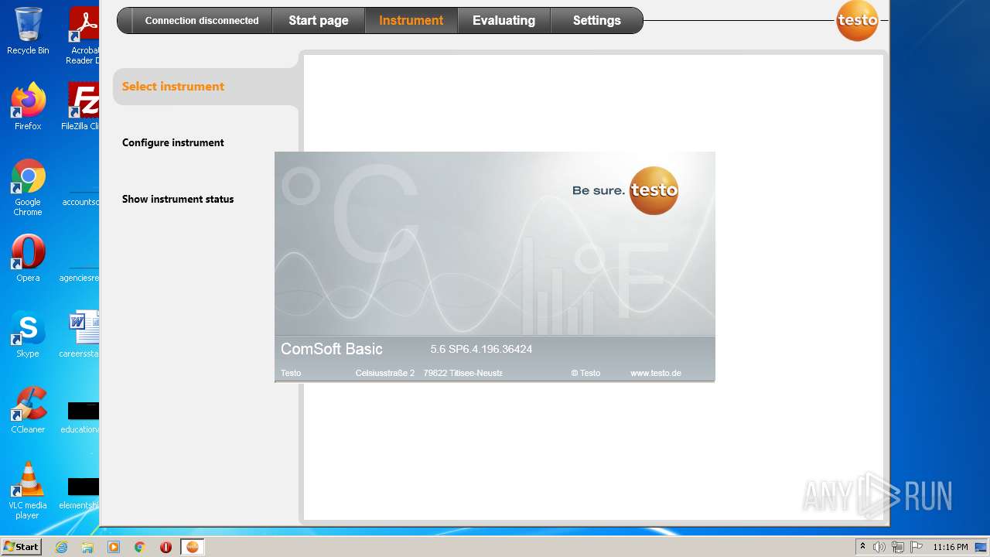
Task: Click the version number 5.6 SP6.4.196.36424
Action: coord(481,349)
